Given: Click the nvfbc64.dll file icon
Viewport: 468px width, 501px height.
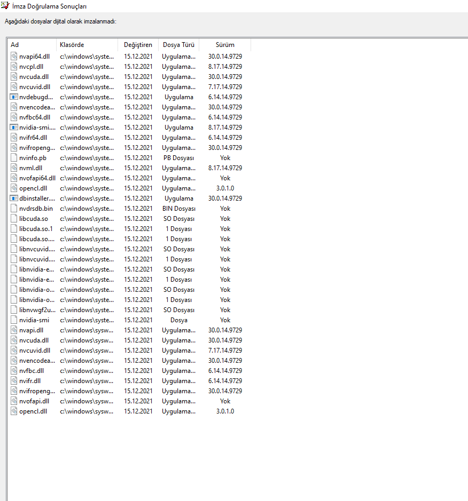Looking at the screenshot, I should (14, 117).
